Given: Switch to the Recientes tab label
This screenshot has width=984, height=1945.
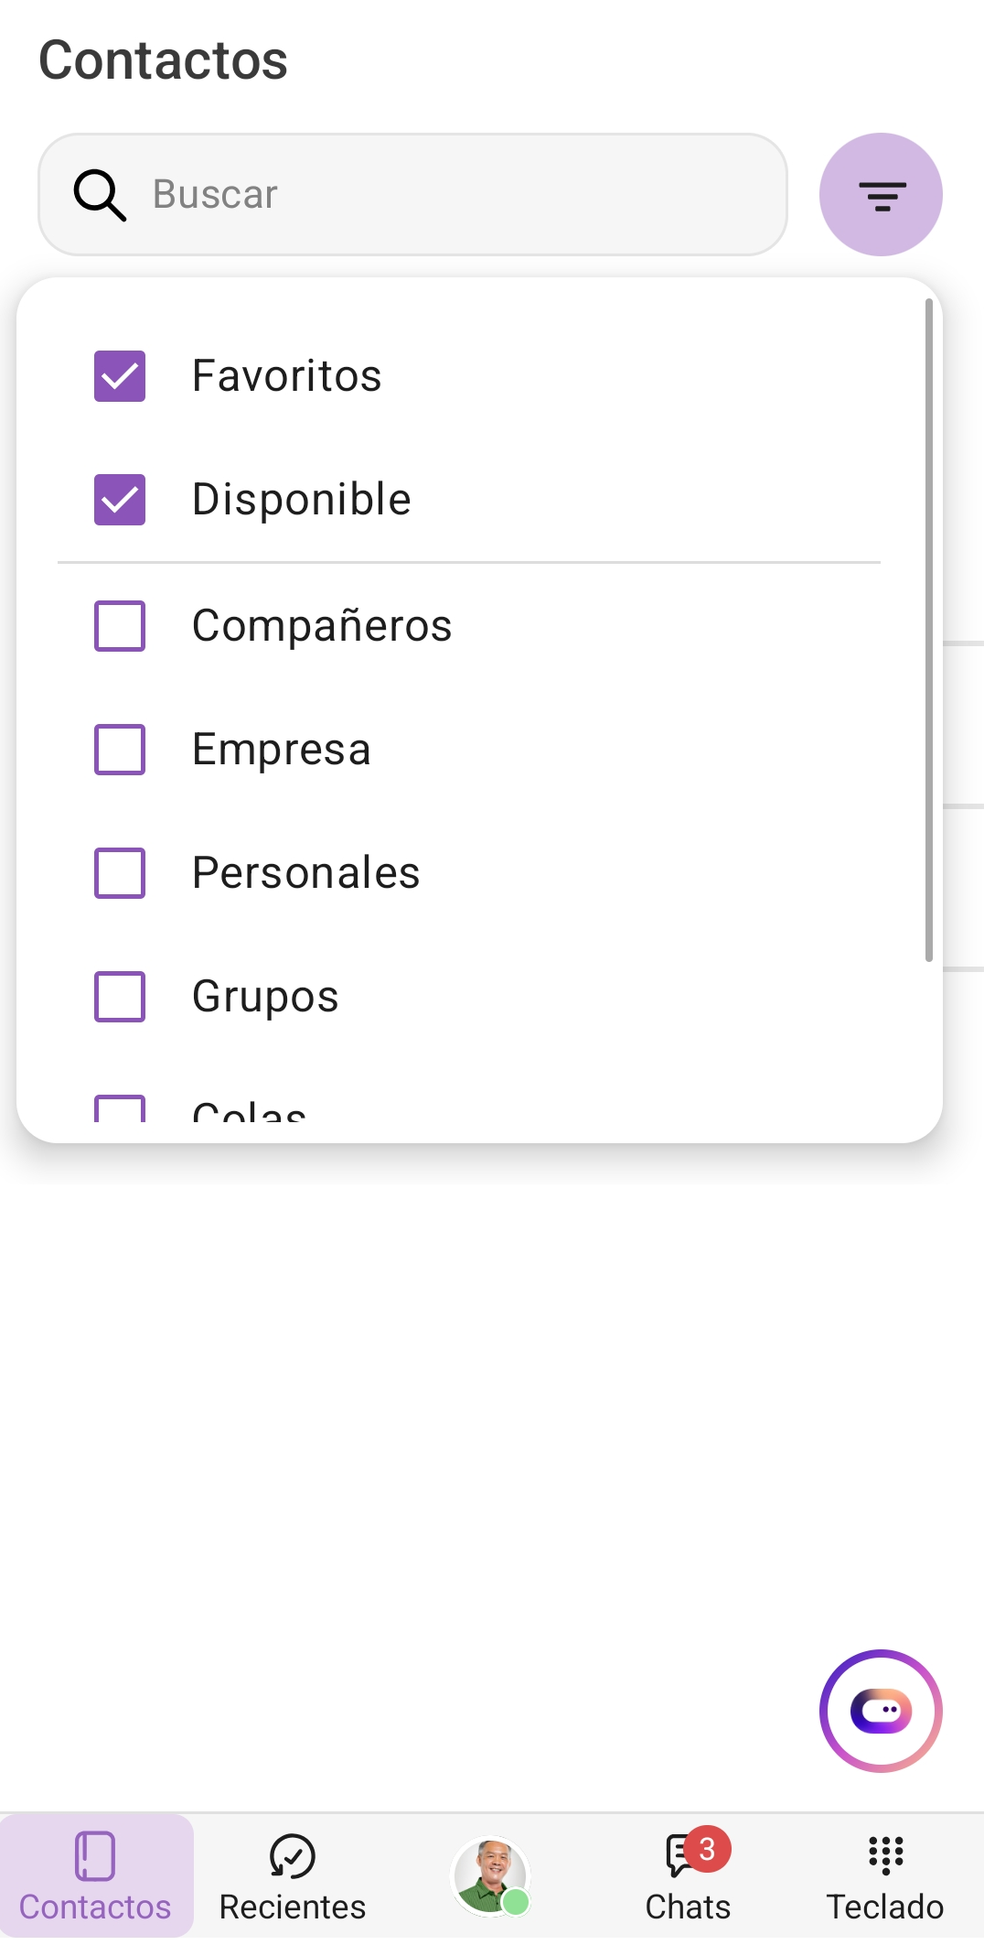Looking at the screenshot, I should (292, 1907).
